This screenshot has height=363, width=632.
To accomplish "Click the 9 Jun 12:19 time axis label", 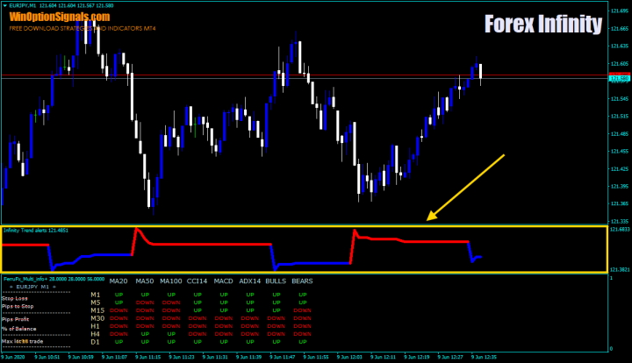I will (x=417, y=357).
